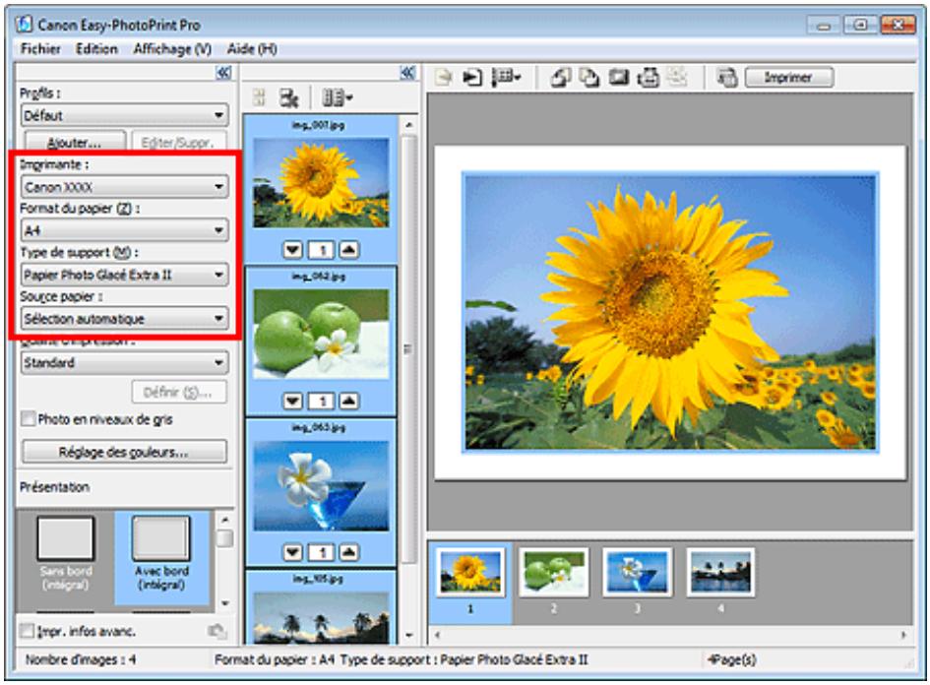Click the open-image icon with the right arrow in preview toolbar

(472, 78)
